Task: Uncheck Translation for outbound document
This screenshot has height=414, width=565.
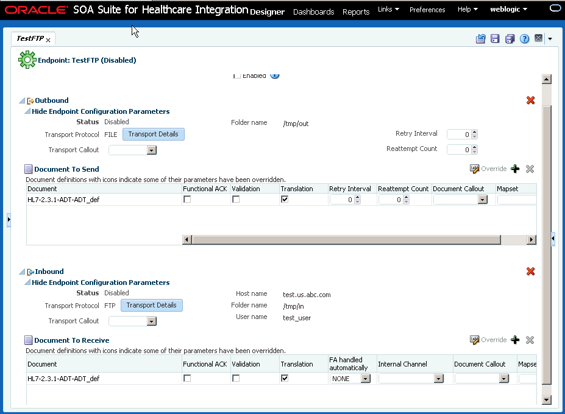Action: (x=285, y=199)
